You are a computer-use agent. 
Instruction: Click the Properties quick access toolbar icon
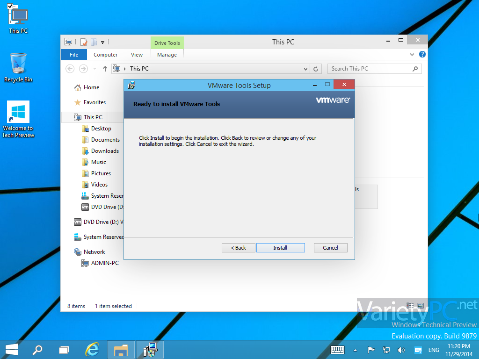click(x=84, y=42)
